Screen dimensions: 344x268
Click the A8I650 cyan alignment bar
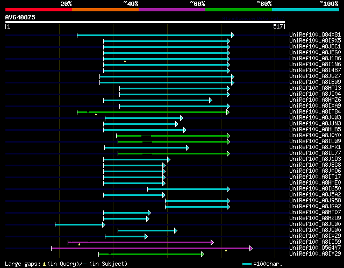pos(188,189)
